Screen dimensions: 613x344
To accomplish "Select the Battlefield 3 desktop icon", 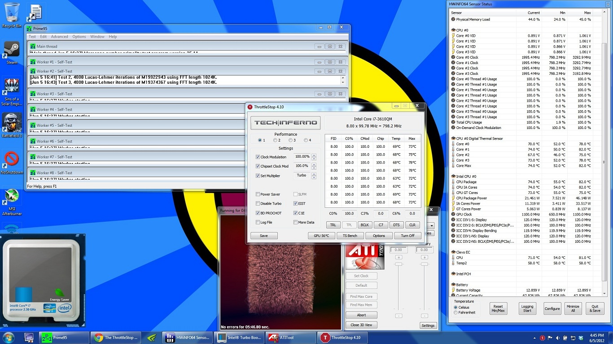I will (12, 125).
